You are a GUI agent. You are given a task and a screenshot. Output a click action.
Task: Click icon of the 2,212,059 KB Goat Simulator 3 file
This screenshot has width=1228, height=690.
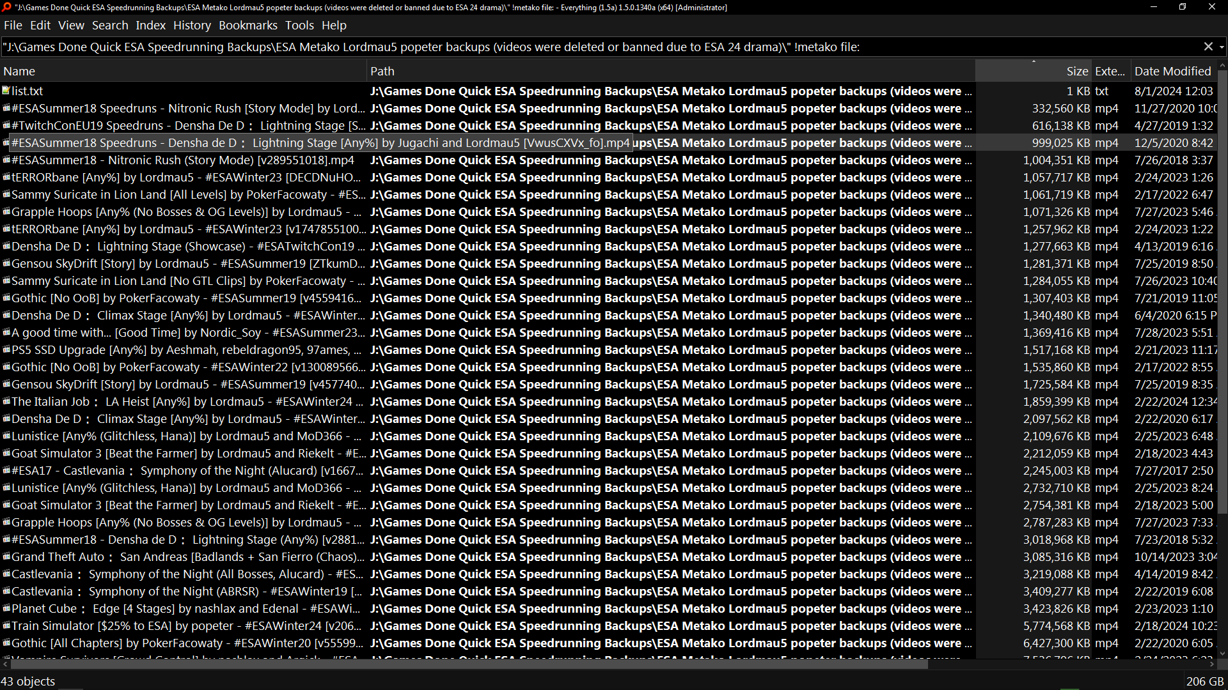point(6,453)
